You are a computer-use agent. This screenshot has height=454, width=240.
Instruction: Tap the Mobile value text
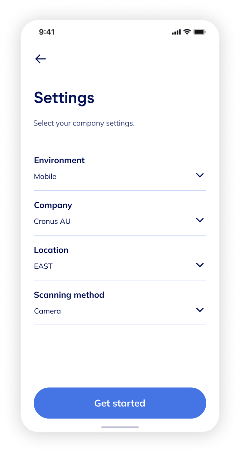click(45, 176)
